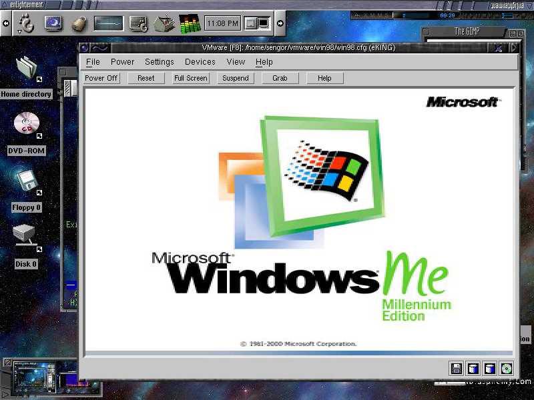The width and height of the screenshot is (534, 400).
Task: Click the CD-ROM status icon in VMware
Action: tap(506, 368)
